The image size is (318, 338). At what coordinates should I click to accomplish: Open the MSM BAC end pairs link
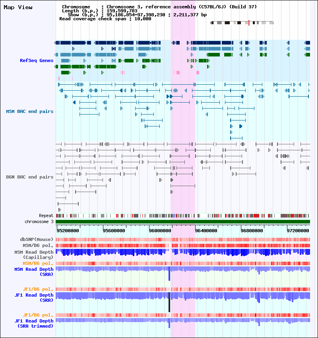pyautogui.click(x=30, y=111)
